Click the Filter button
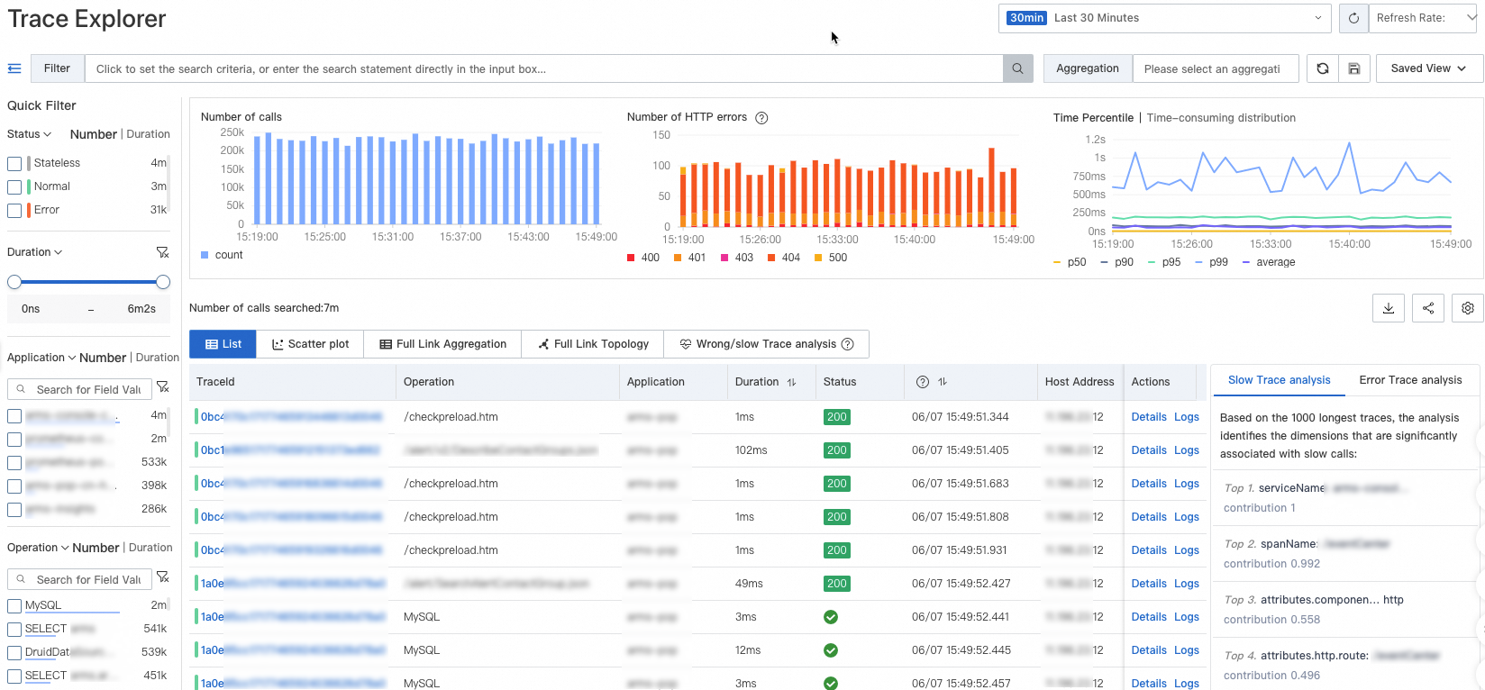The image size is (1485, 690). click(57, 68)
